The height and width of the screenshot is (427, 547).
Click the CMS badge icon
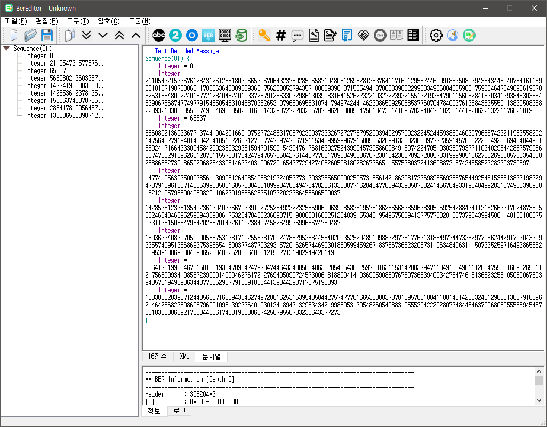coord(380,35)
